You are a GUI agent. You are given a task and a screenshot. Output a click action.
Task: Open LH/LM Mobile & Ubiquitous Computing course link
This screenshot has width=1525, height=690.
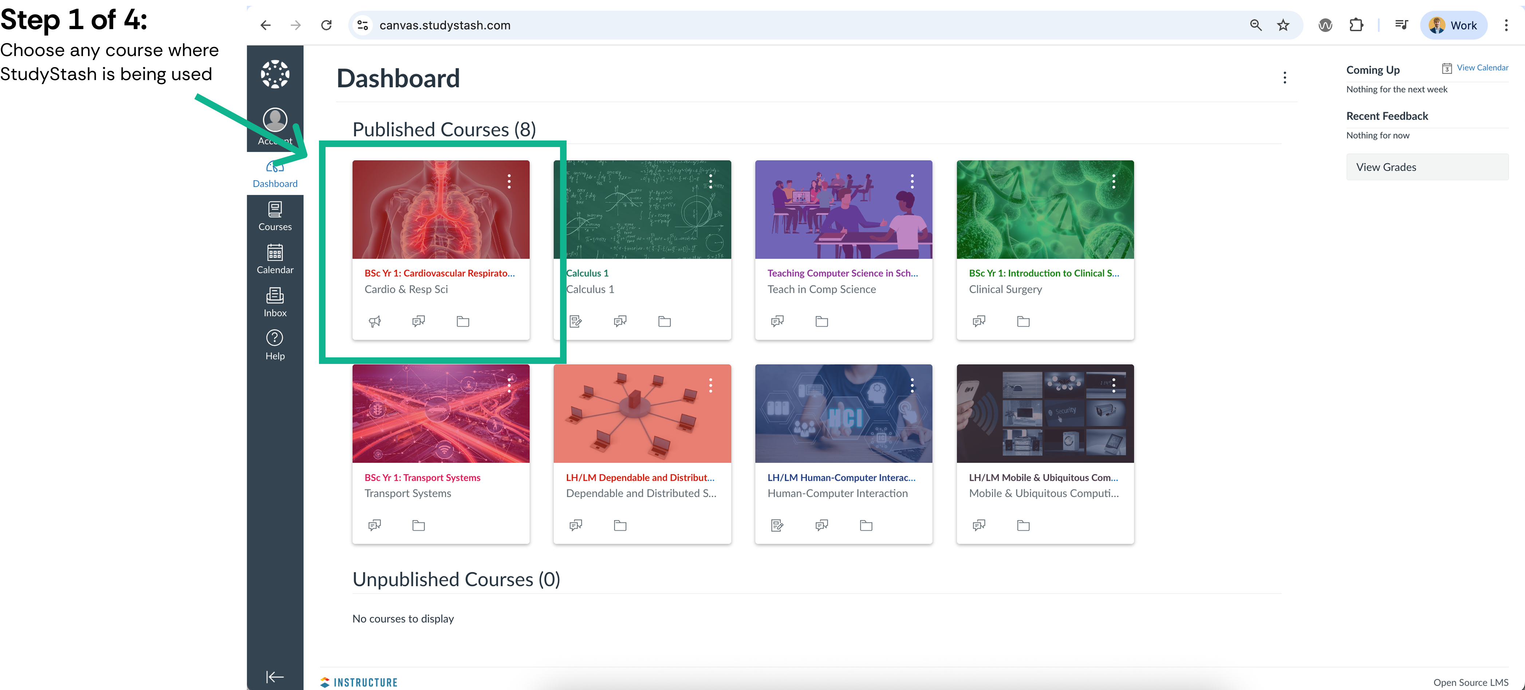[1043, 477]
